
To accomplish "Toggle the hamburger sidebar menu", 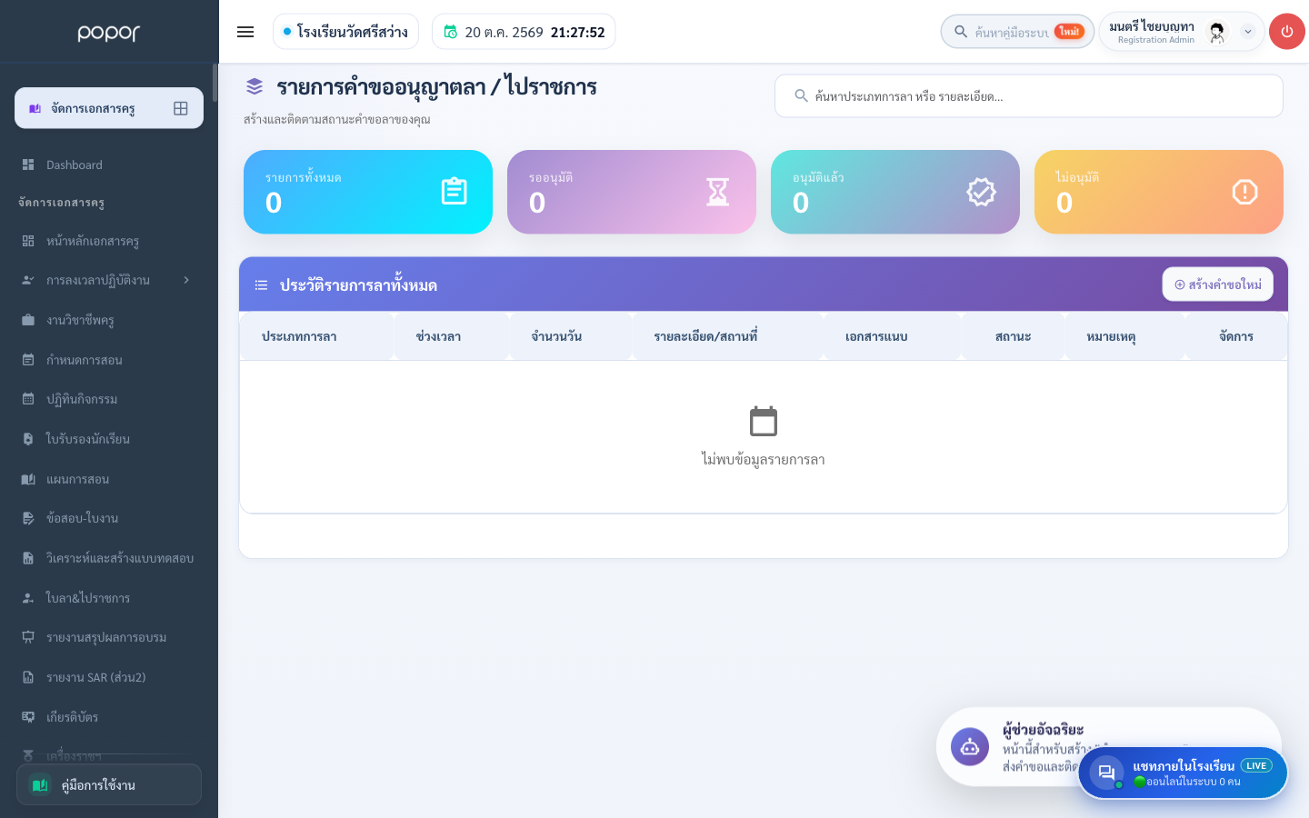I will point(245,32).
